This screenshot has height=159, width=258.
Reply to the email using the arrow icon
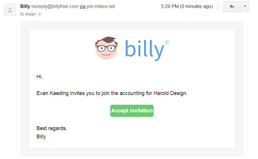[x=232, y=6]
